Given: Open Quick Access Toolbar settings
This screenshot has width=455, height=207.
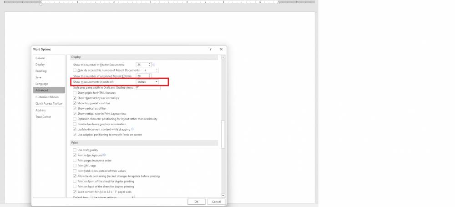Looking at the screenshot, I should pyautogui.click(x=49, y=103).
